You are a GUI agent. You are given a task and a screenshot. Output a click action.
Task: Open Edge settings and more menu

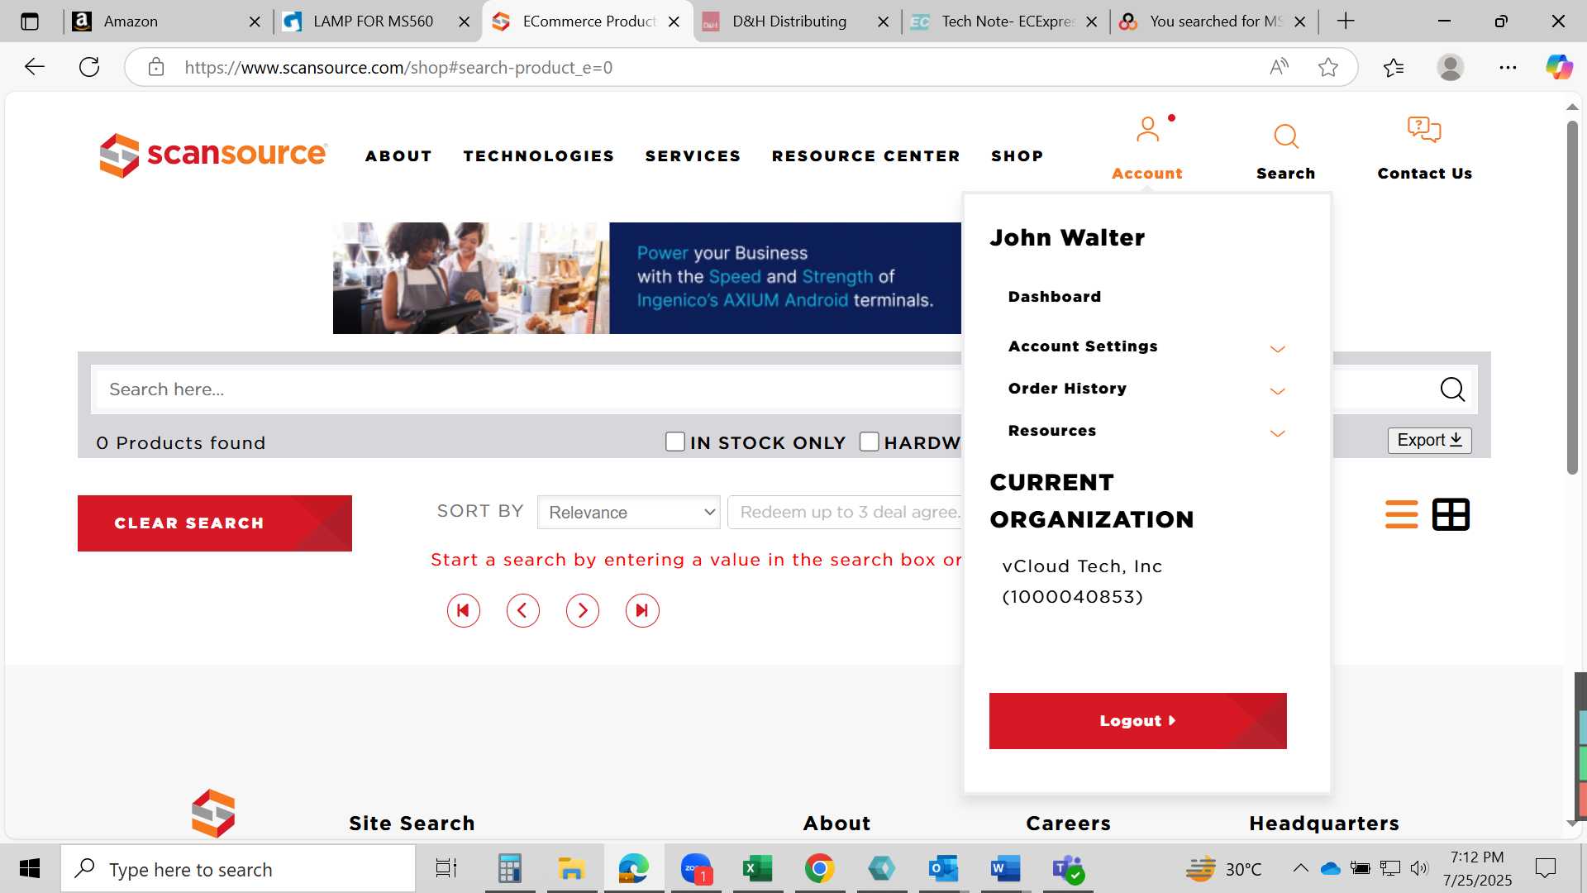coord(1508,67)
